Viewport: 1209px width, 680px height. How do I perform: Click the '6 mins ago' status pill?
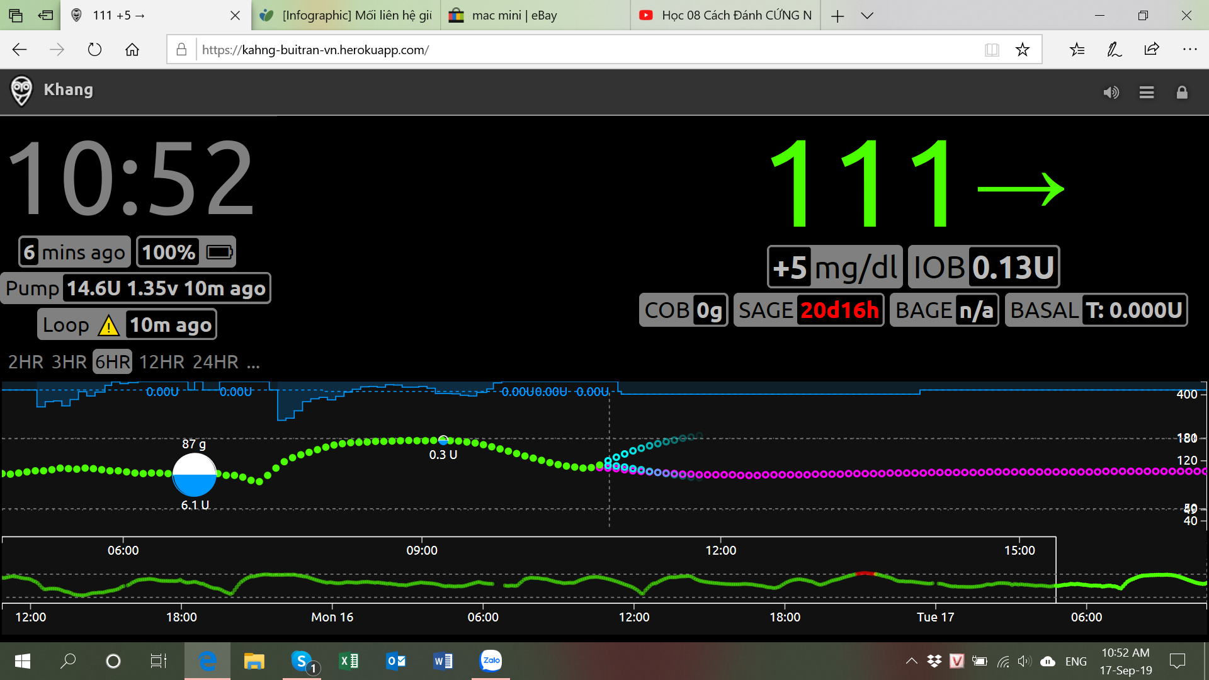75,252
